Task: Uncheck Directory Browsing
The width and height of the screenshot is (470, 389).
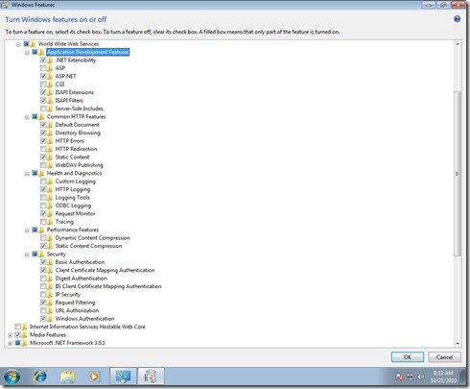Action: (43, 133)
